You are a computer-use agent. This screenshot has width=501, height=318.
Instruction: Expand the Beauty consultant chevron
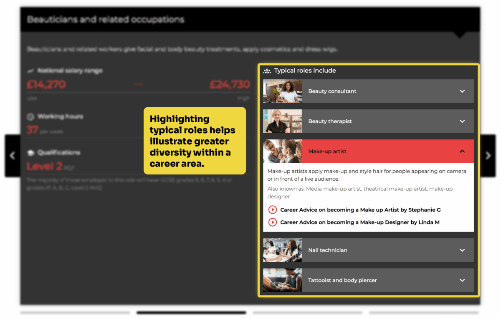[x=462, y=91]
